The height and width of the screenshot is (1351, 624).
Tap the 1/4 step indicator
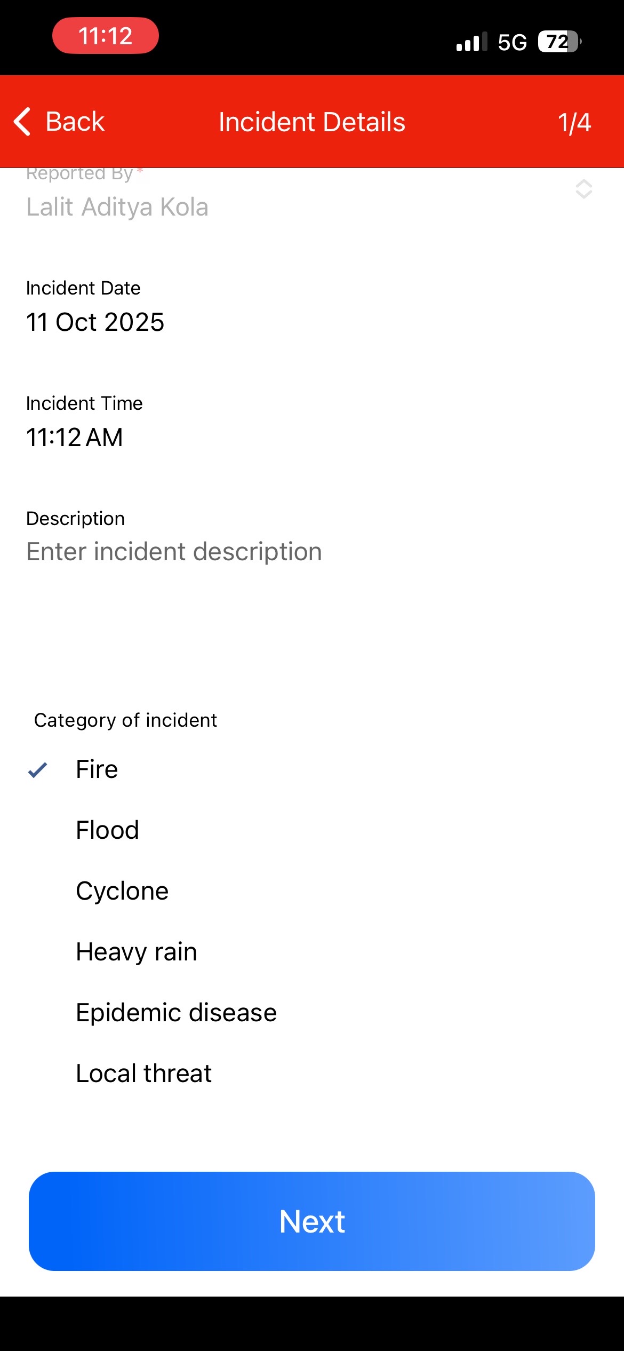[x=574, y=122]
